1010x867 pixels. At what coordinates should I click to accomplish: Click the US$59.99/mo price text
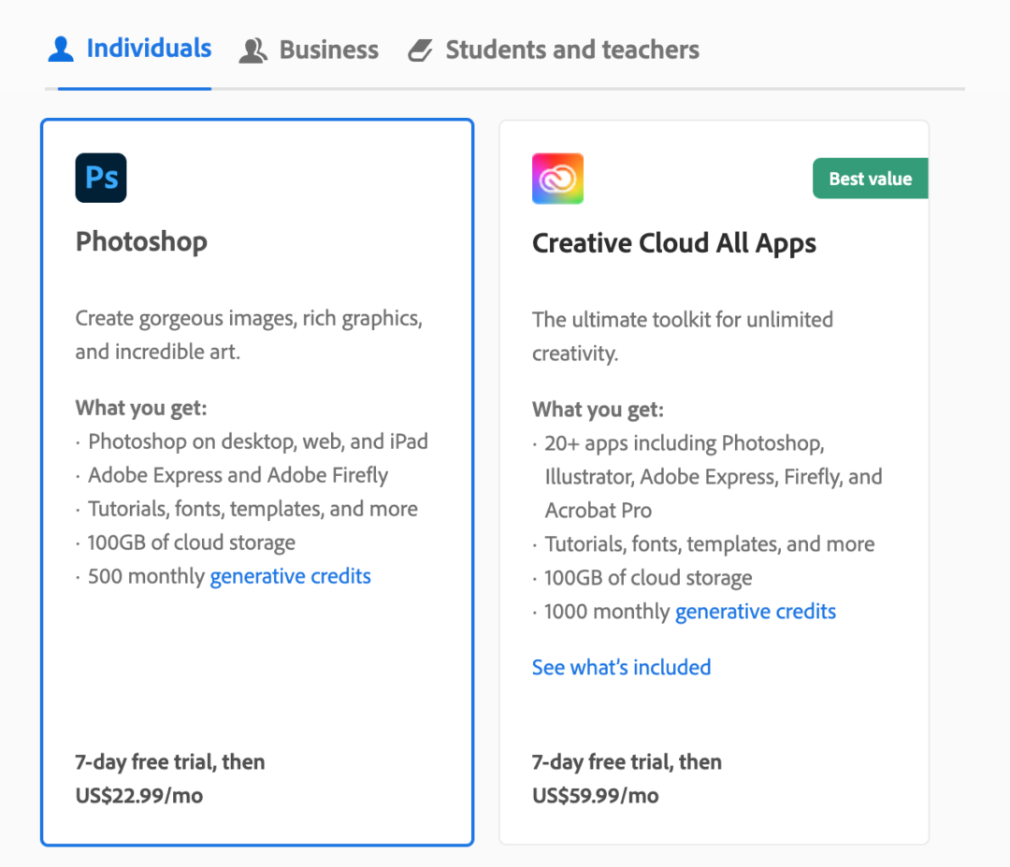pos(595,796)
